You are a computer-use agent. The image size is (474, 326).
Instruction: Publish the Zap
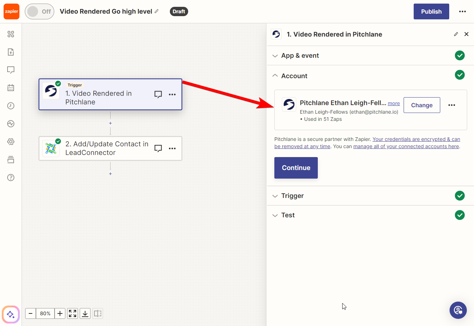[x=431, y=11]
